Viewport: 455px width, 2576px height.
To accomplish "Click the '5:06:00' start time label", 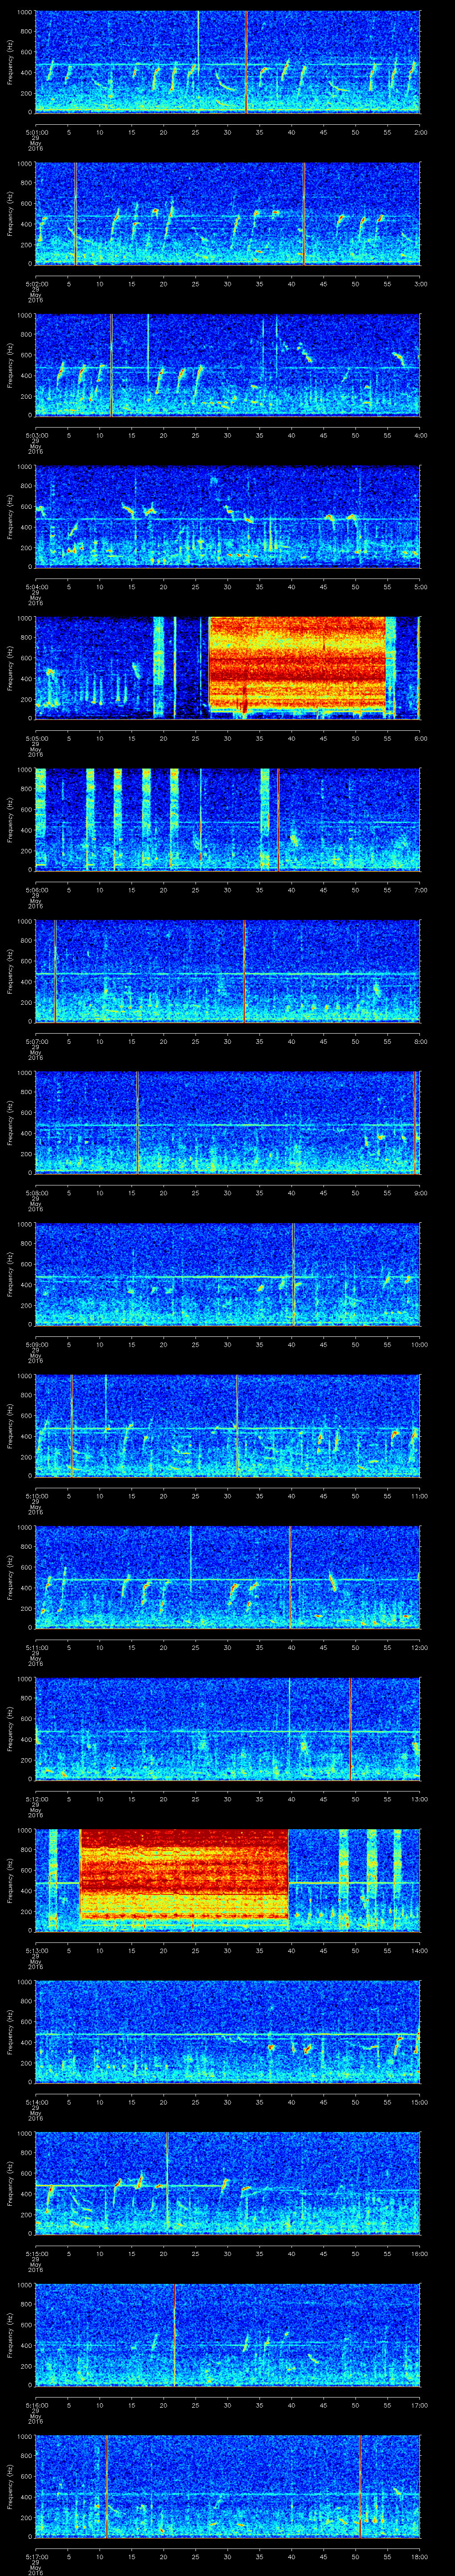I will coord(36,890).
